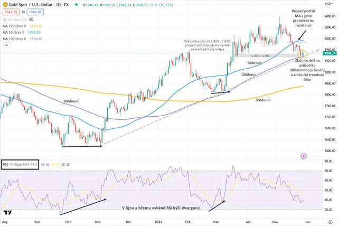The height and width of the screenshot is (227, 338).
Task: Click the blue buy price 1949.05
Action: click(x=35, y=11)
